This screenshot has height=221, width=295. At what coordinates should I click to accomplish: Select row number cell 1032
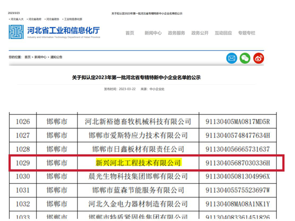click(23, 204)
